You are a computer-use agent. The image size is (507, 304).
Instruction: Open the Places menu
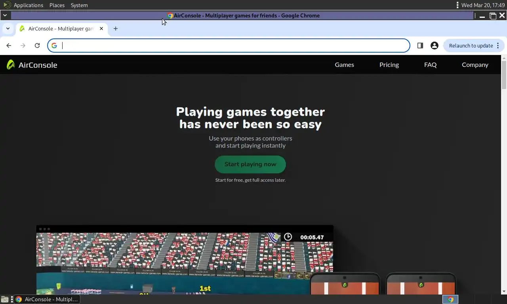[x=57, y=5]
